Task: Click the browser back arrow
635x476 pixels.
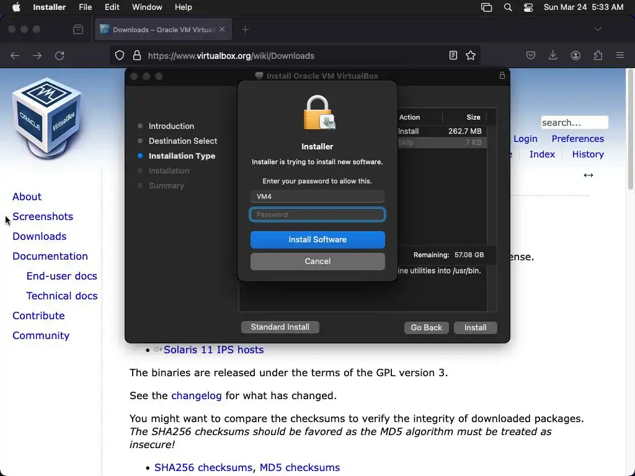Action: coord(15,55)
